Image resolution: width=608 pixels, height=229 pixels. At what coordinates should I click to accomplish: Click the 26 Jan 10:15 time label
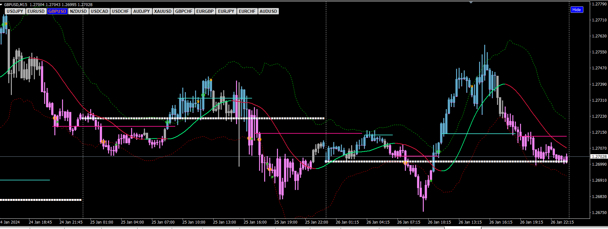point(439,222)
